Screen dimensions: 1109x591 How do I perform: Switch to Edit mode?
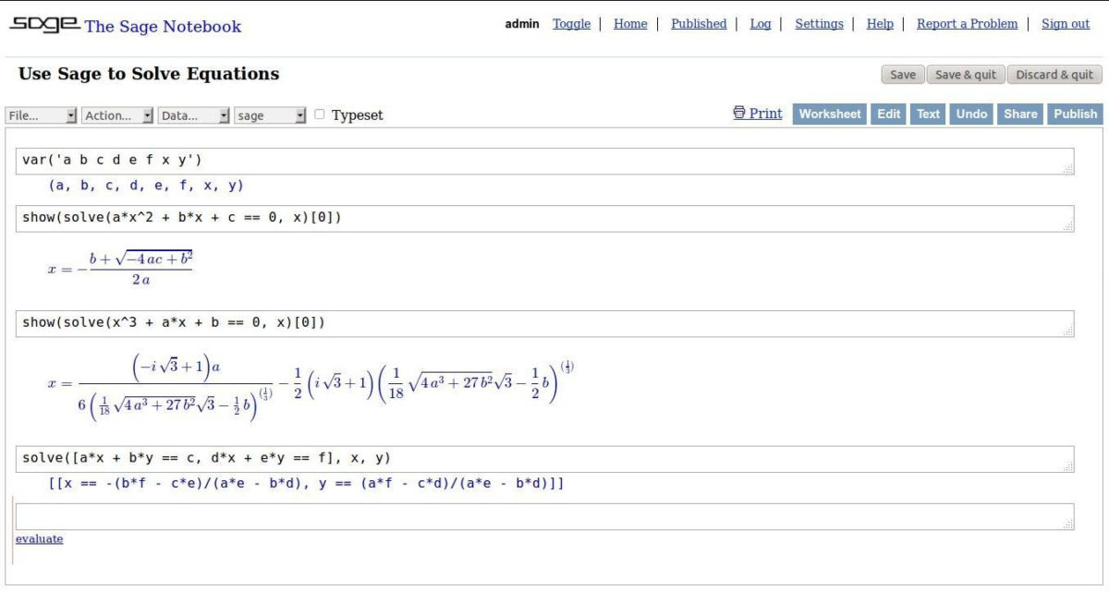[x=887, y=114]
